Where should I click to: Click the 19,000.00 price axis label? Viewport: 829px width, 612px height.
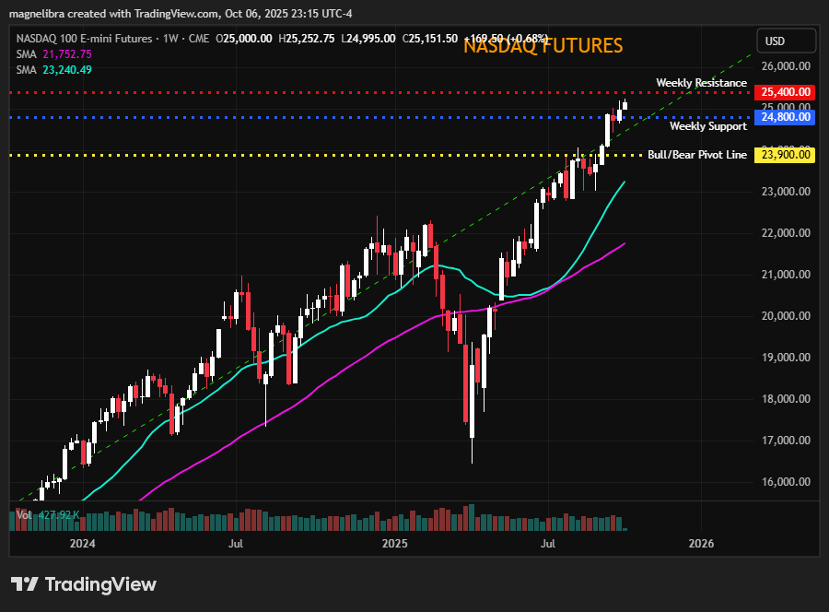tap(786, 358)
